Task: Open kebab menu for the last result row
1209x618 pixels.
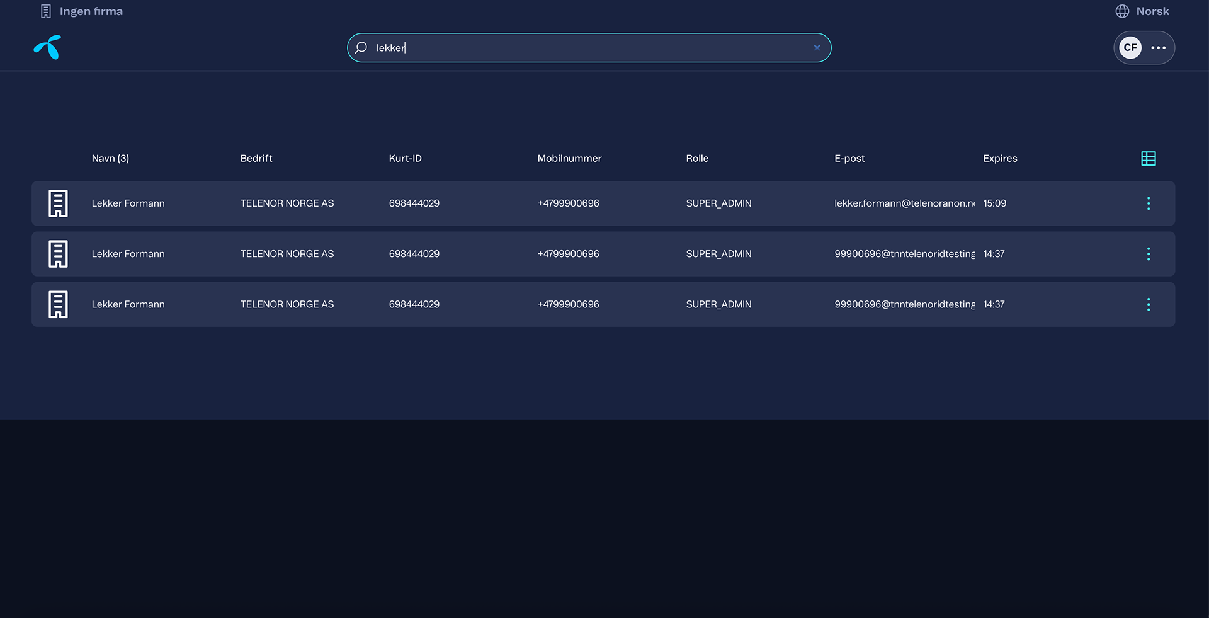Action: pos(1149,304)
